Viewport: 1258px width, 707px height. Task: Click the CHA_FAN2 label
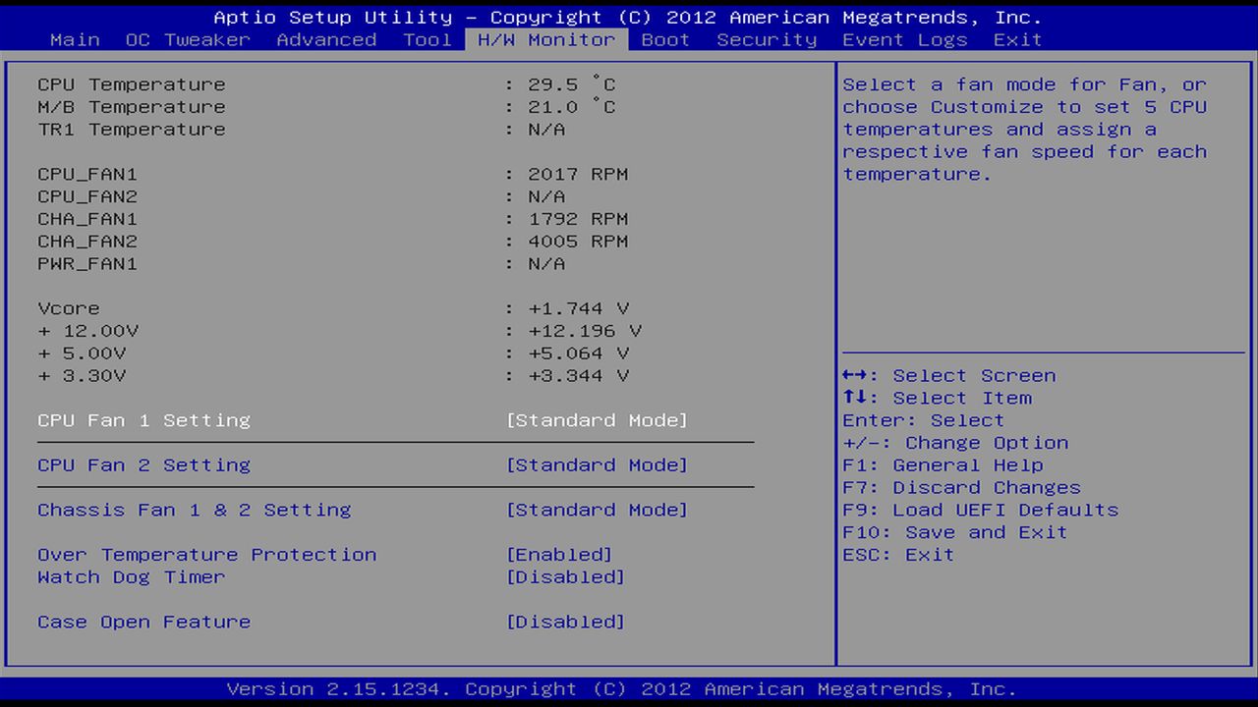tap(87, 242)
